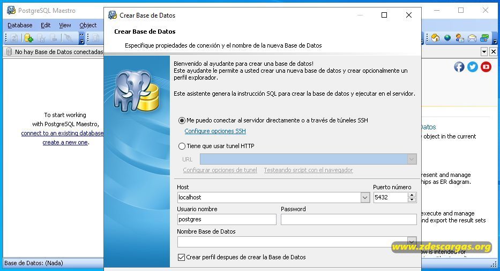Maximize the Crear Base de Datos dialog
The height and width of the screenshot is (271, 500).
pyautogui.click(x=384, y=15)
